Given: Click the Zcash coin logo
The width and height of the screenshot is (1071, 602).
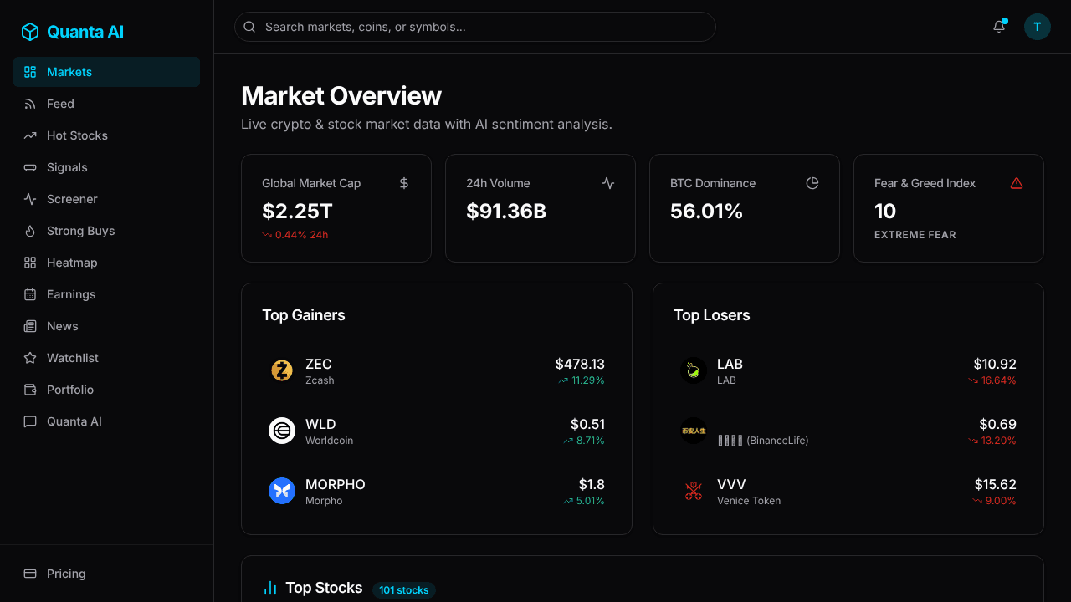Looking at the screenshot, I should pyautogui.click(x=282, y=370).
